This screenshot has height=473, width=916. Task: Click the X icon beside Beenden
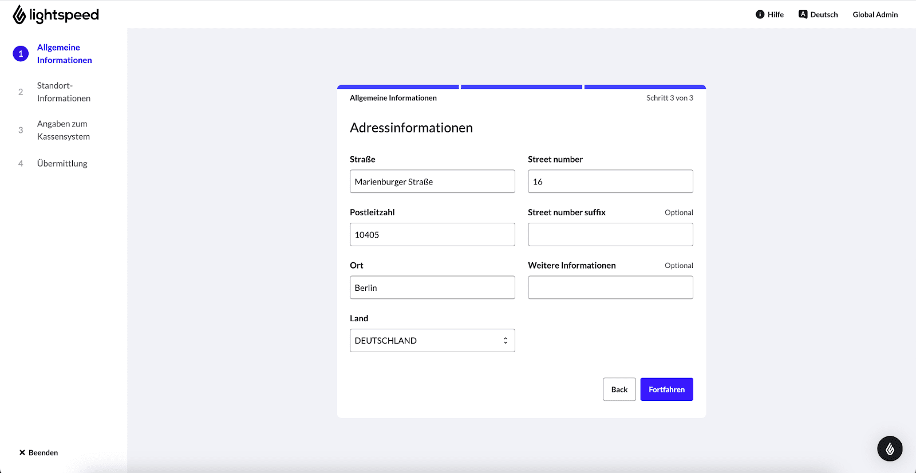(x=22, y=452)
